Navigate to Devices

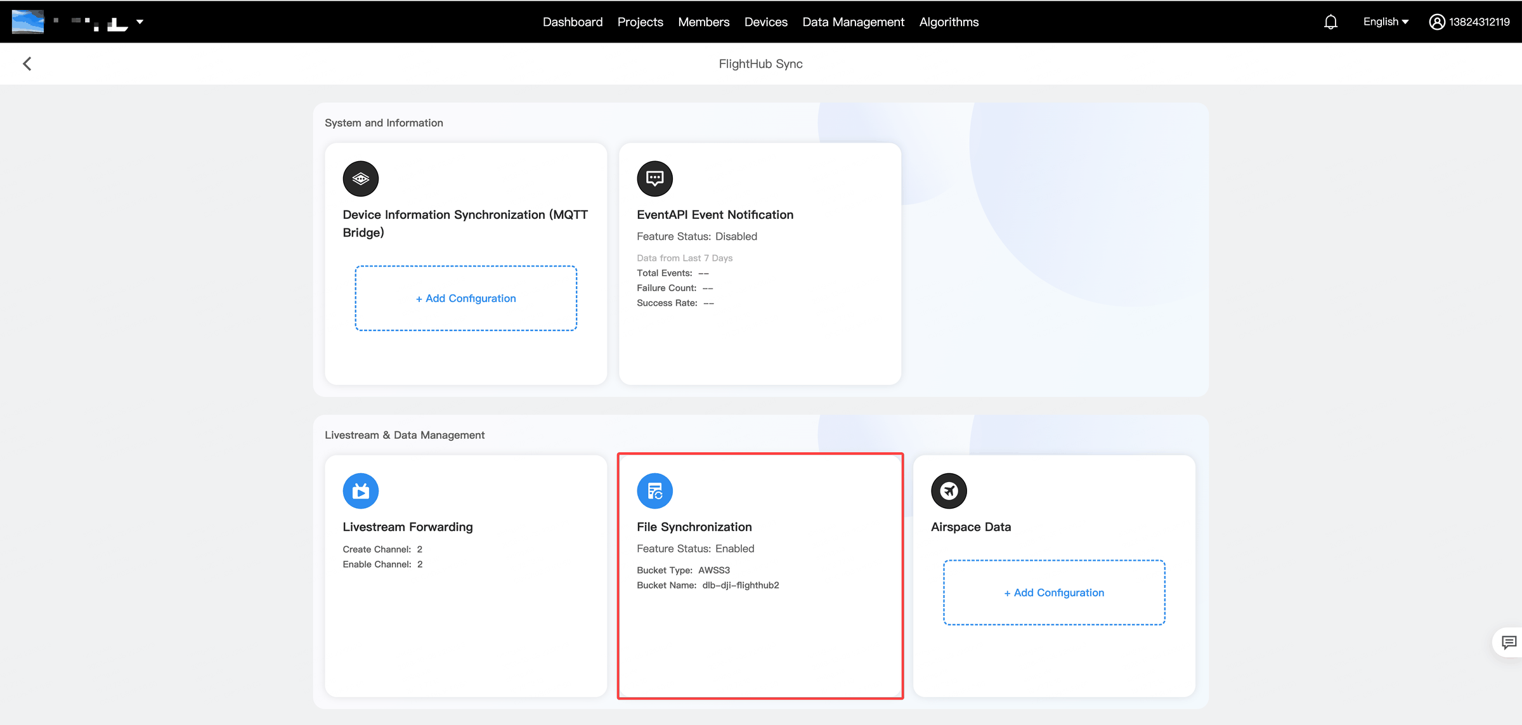click(x=765, y=22)
